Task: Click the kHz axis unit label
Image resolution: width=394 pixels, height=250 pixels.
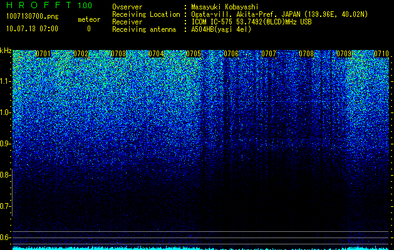Action: (6, 51)
